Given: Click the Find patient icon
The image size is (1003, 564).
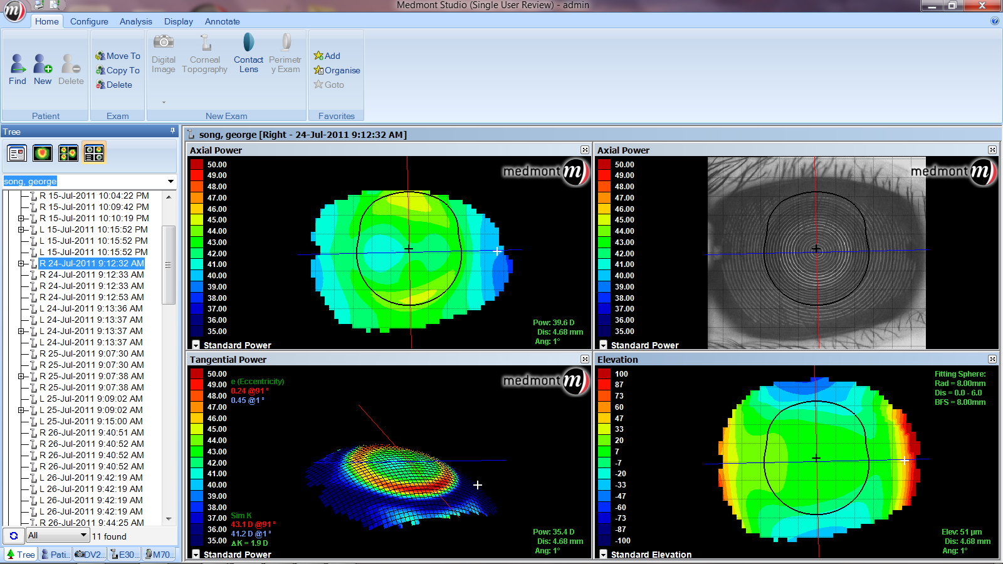Looking at the screenshot, I should pyautogui.click(x=18, y=69).
